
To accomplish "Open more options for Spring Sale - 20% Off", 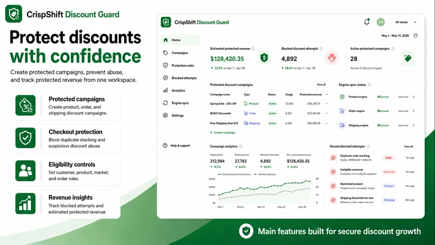I will coord(327,103).
